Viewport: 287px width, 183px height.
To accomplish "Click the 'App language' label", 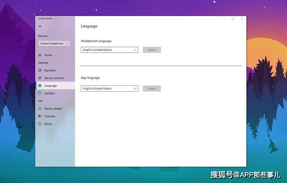I will coord(91,78).
